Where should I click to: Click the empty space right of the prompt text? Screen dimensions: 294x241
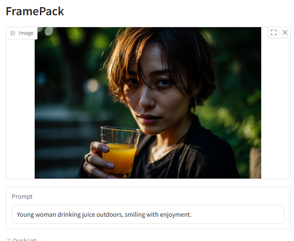click(x=237, y=214)
